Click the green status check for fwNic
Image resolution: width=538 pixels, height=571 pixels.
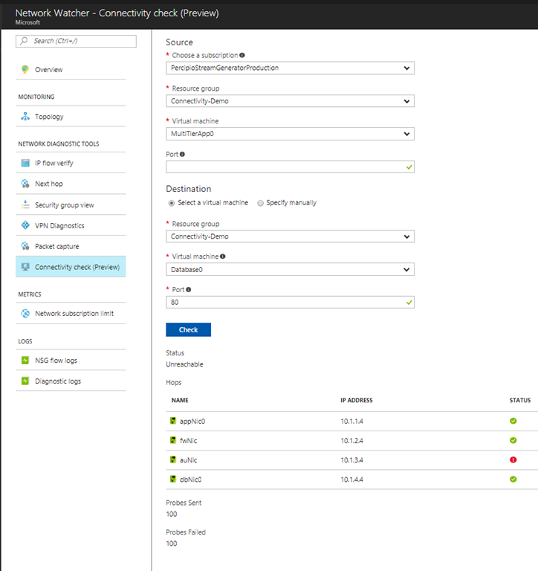(x=513, y=440)
